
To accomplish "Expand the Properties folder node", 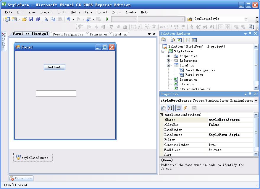I will click(169, 56).
